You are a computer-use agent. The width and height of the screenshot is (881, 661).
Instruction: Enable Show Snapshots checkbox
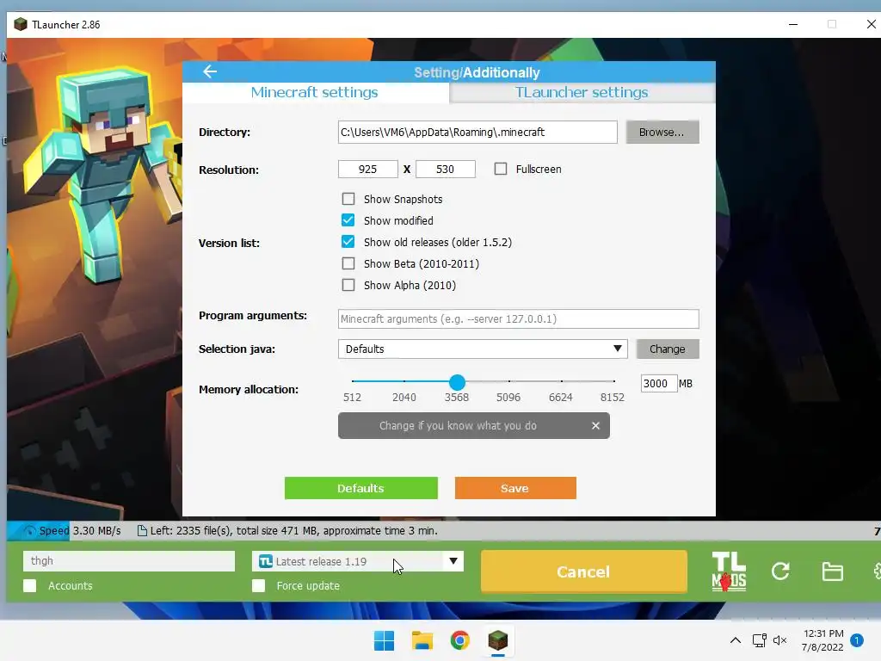pos(348,199)
